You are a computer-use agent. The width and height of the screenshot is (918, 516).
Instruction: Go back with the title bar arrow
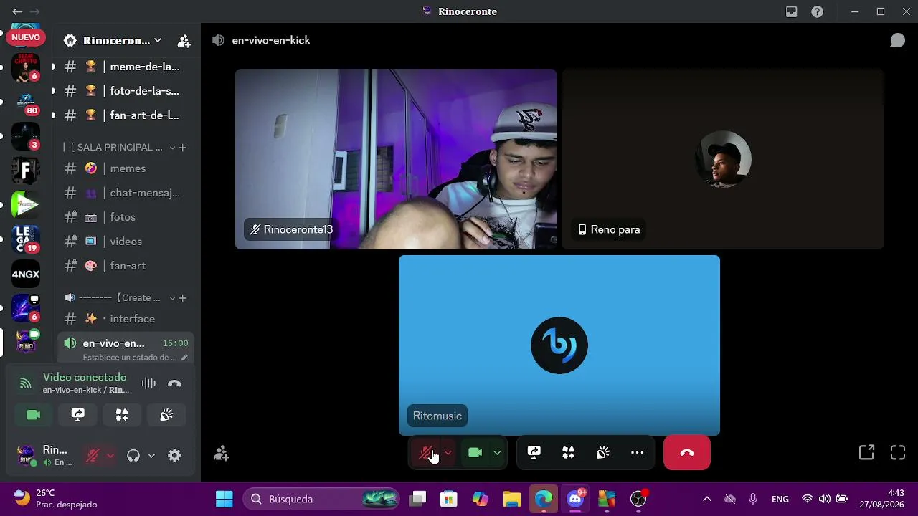click(17, 11)
